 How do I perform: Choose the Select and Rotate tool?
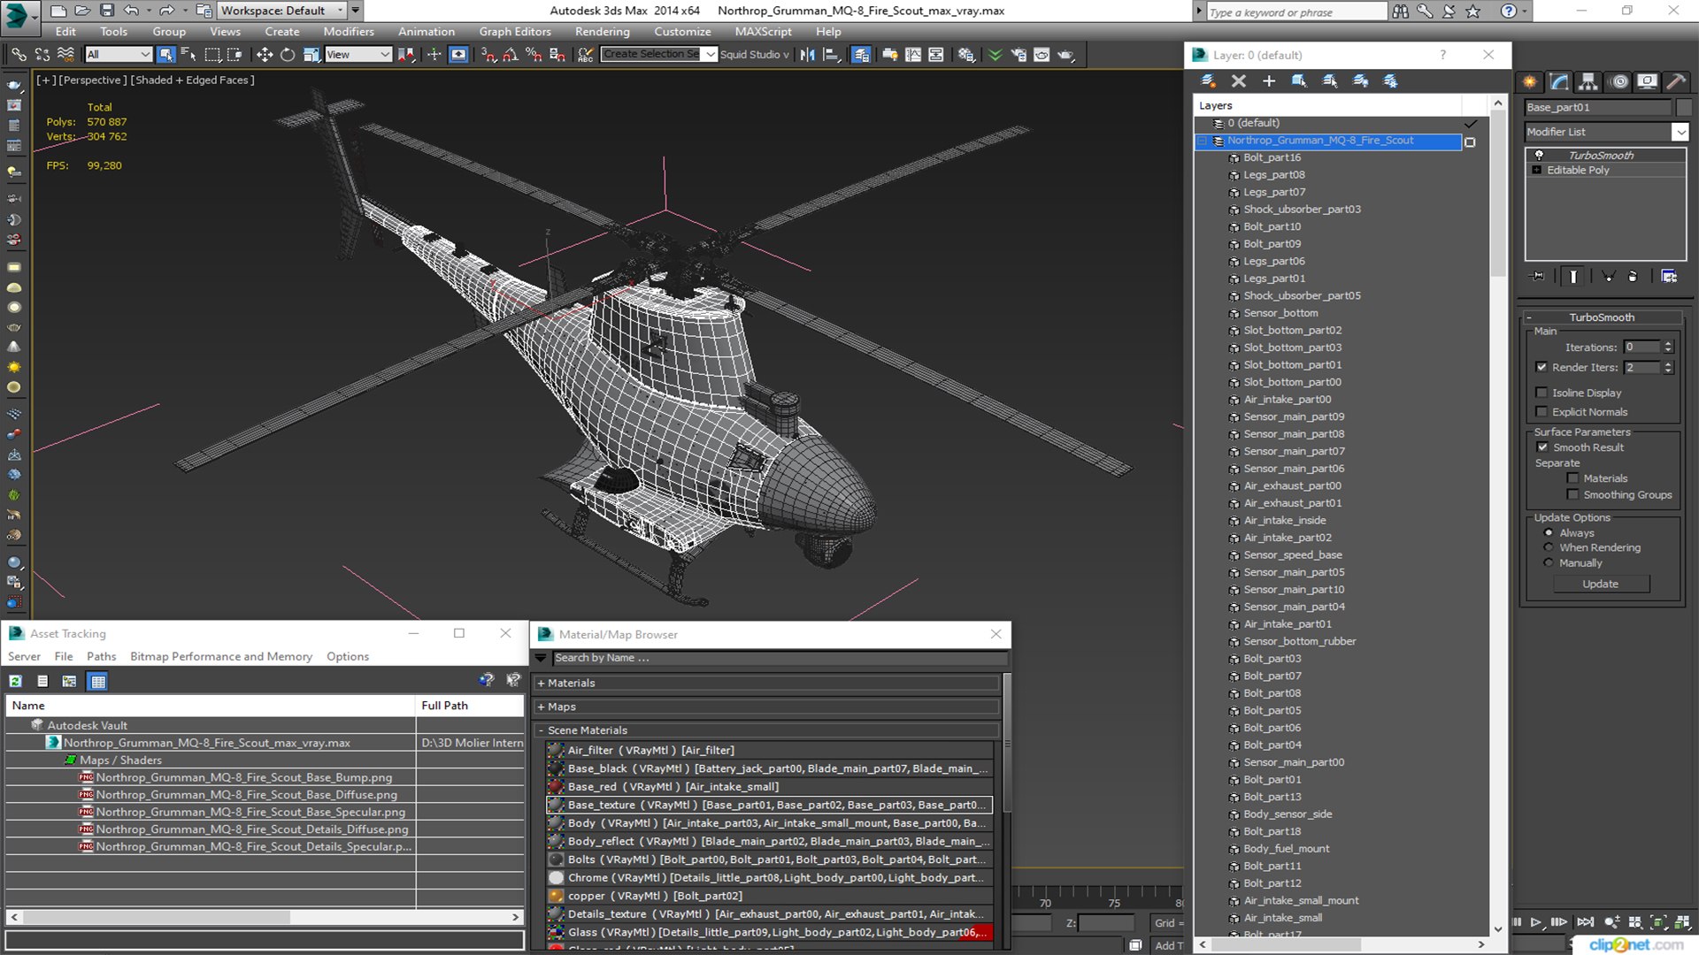coord(288,55)
